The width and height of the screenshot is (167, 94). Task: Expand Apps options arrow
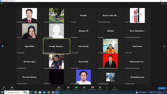109,87
